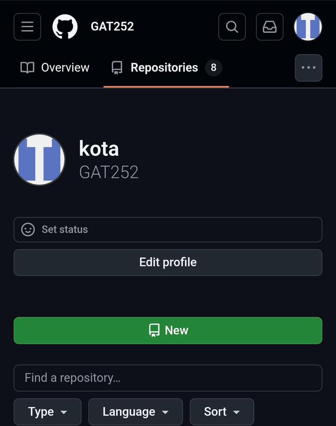Click the GitHub Octocat logo
The image size is (336, 426).
65,27
